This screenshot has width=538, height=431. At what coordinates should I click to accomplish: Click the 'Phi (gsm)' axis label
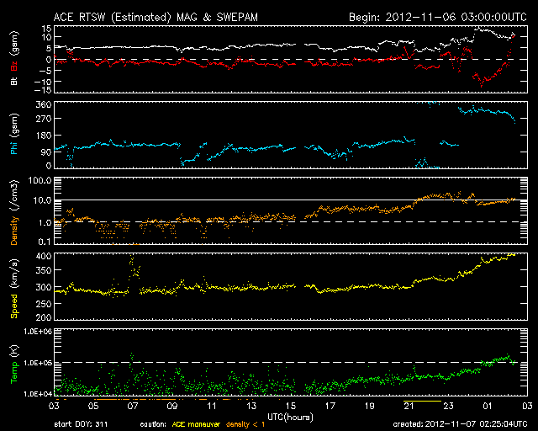14,134
